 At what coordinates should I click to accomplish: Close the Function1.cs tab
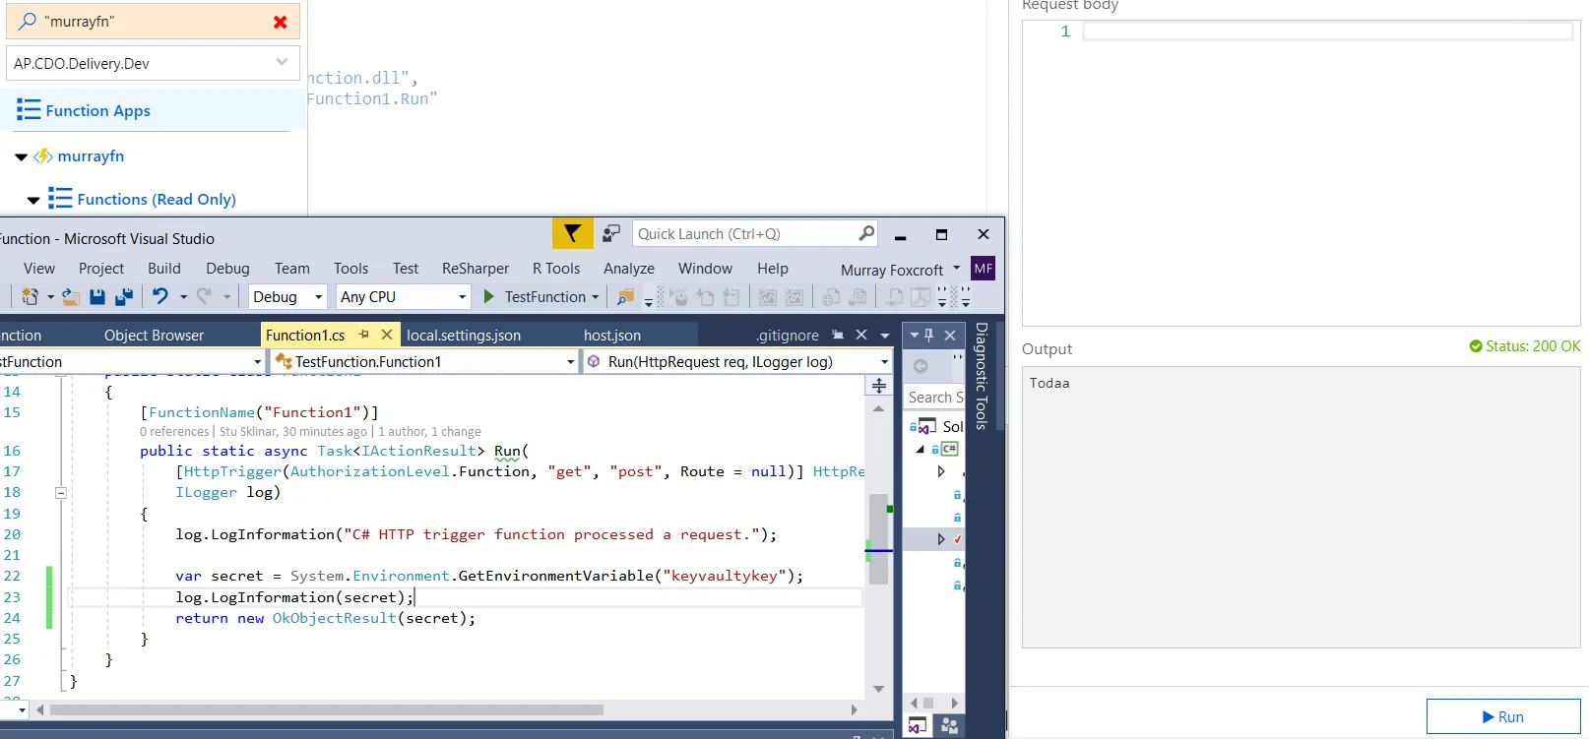(387, 335)
